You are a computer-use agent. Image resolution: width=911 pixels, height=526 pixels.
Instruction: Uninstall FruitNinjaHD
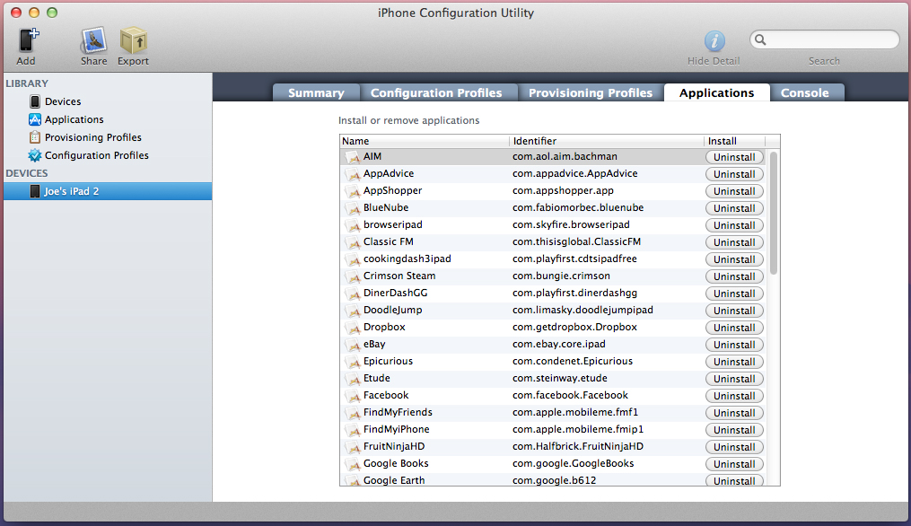pos(734,447)
